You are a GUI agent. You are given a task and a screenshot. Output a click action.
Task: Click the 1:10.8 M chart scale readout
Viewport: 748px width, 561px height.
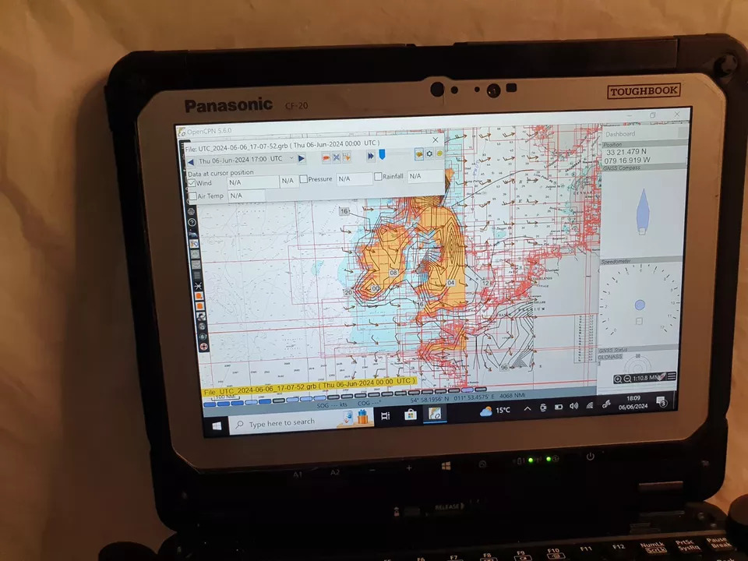tap(646, 378)
